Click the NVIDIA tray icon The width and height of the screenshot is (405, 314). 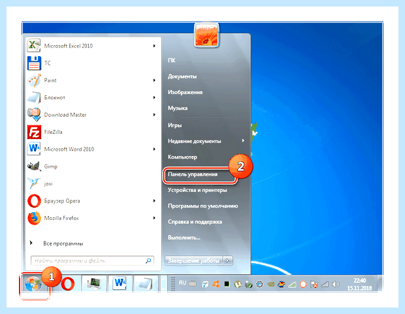(270, 285)
